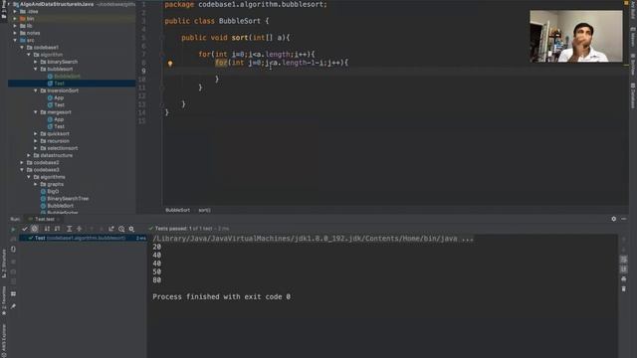The image size is (637, 358).
Task: Click layout icon in run panel sidebar
Action: point(13,293)
